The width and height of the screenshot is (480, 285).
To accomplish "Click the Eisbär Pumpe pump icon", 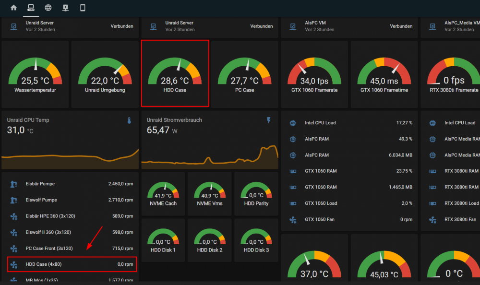I will click(13, 184).
